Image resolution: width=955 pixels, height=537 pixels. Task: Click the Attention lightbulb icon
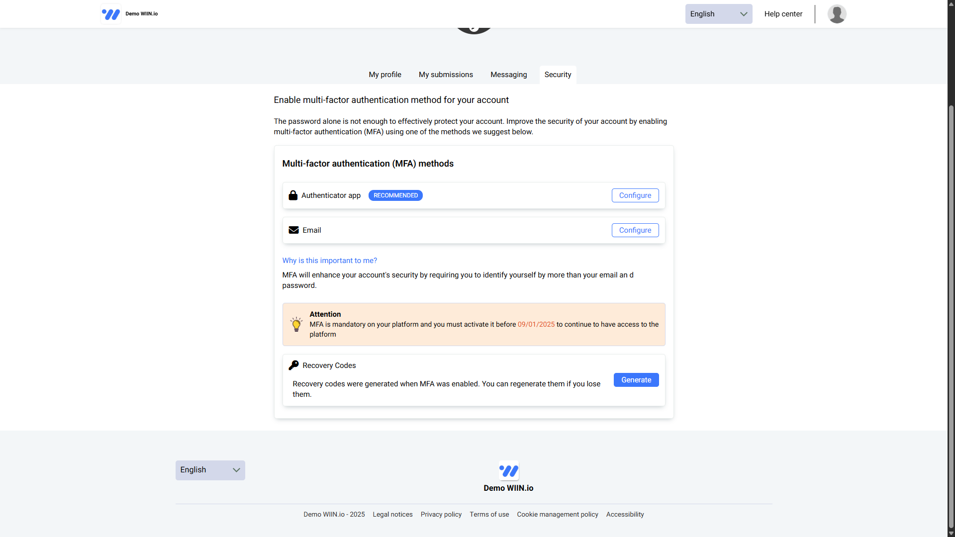click(296, 324)
